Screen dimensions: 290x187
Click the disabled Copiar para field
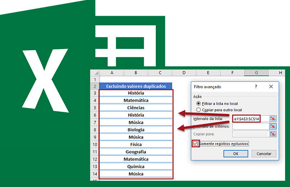[x=251, y=134]
